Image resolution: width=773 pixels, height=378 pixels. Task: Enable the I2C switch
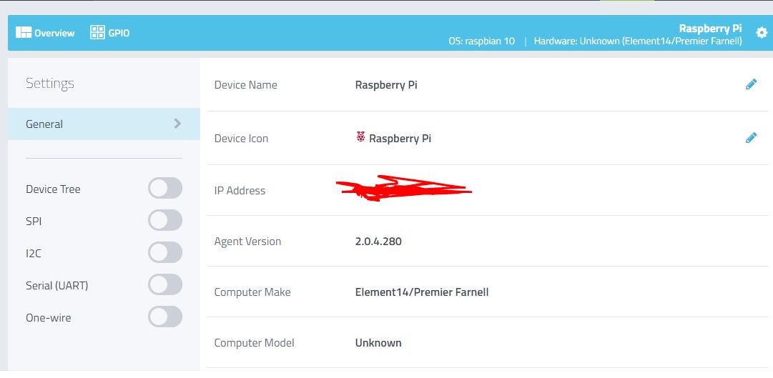pyautogui.click(x=165, y=252)
